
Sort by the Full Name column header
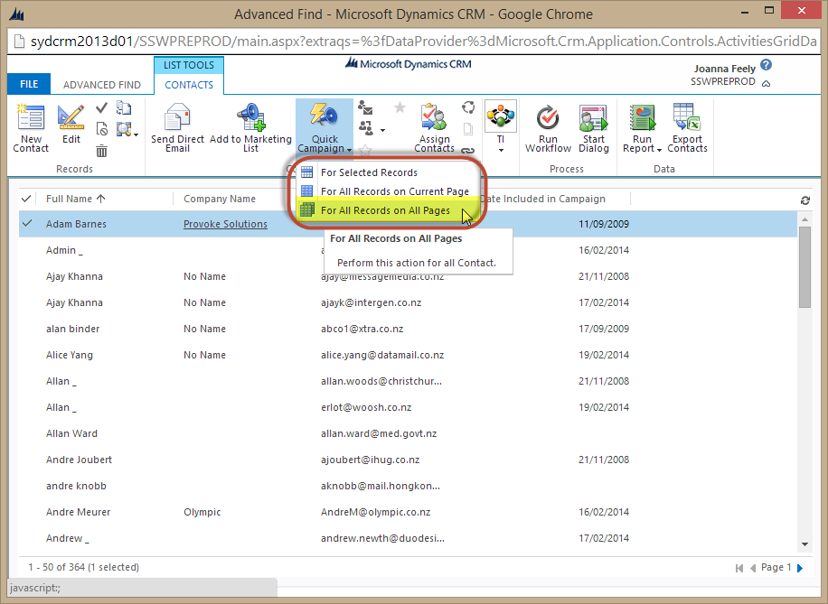[75, 199]
